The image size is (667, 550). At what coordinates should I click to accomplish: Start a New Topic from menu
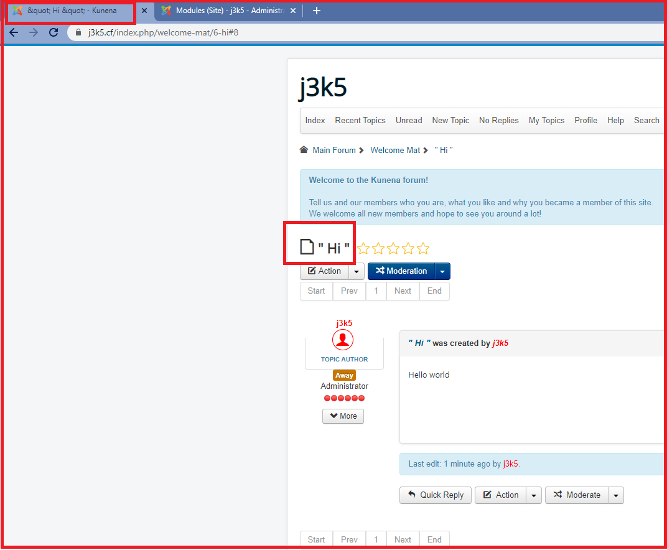click(450, 120)
